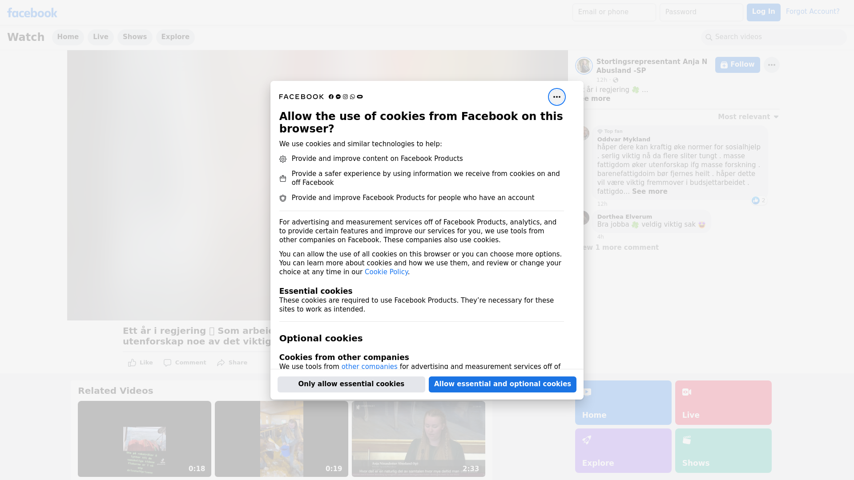
Task: Click the like reaction count on comment
Action: point(759,200)
